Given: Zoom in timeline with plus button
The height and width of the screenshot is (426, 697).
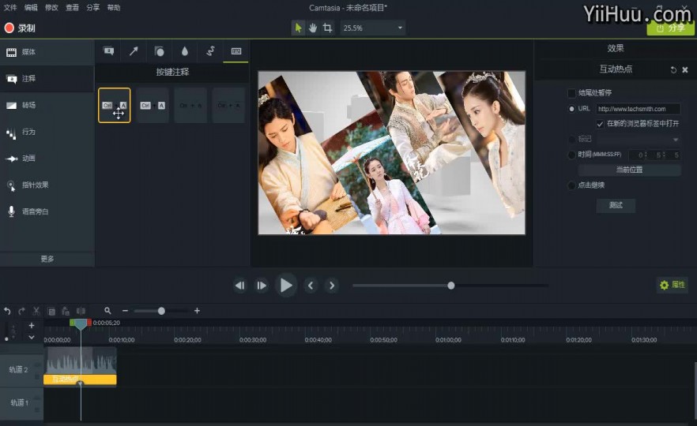Looking at the screenshot, I should (x=197, y=311).
